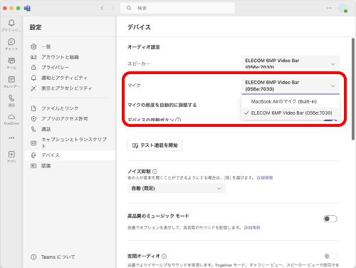The image size is (356, 268).
Task: Click the info icon next to 空間オーディオ
Action: [164, 256]
